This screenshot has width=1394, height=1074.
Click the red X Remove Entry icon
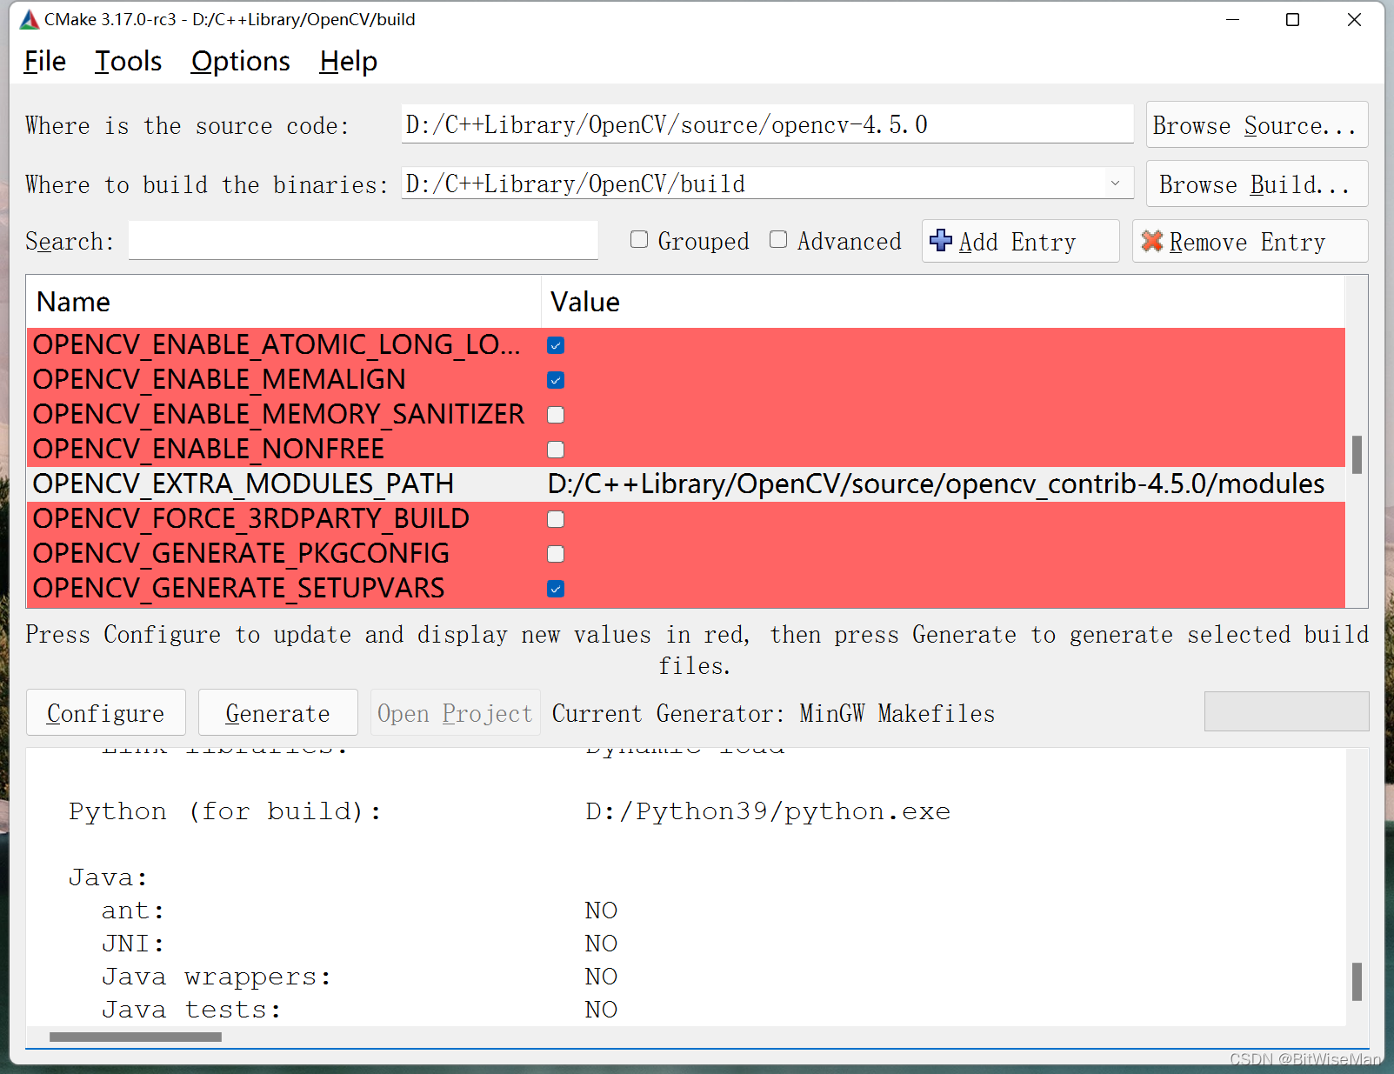(x=1152, y=241)
